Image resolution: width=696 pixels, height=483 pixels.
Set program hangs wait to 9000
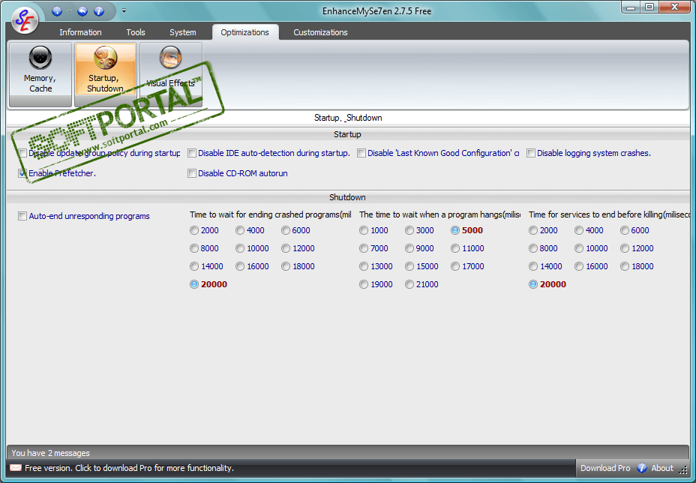tap(419, 248)
